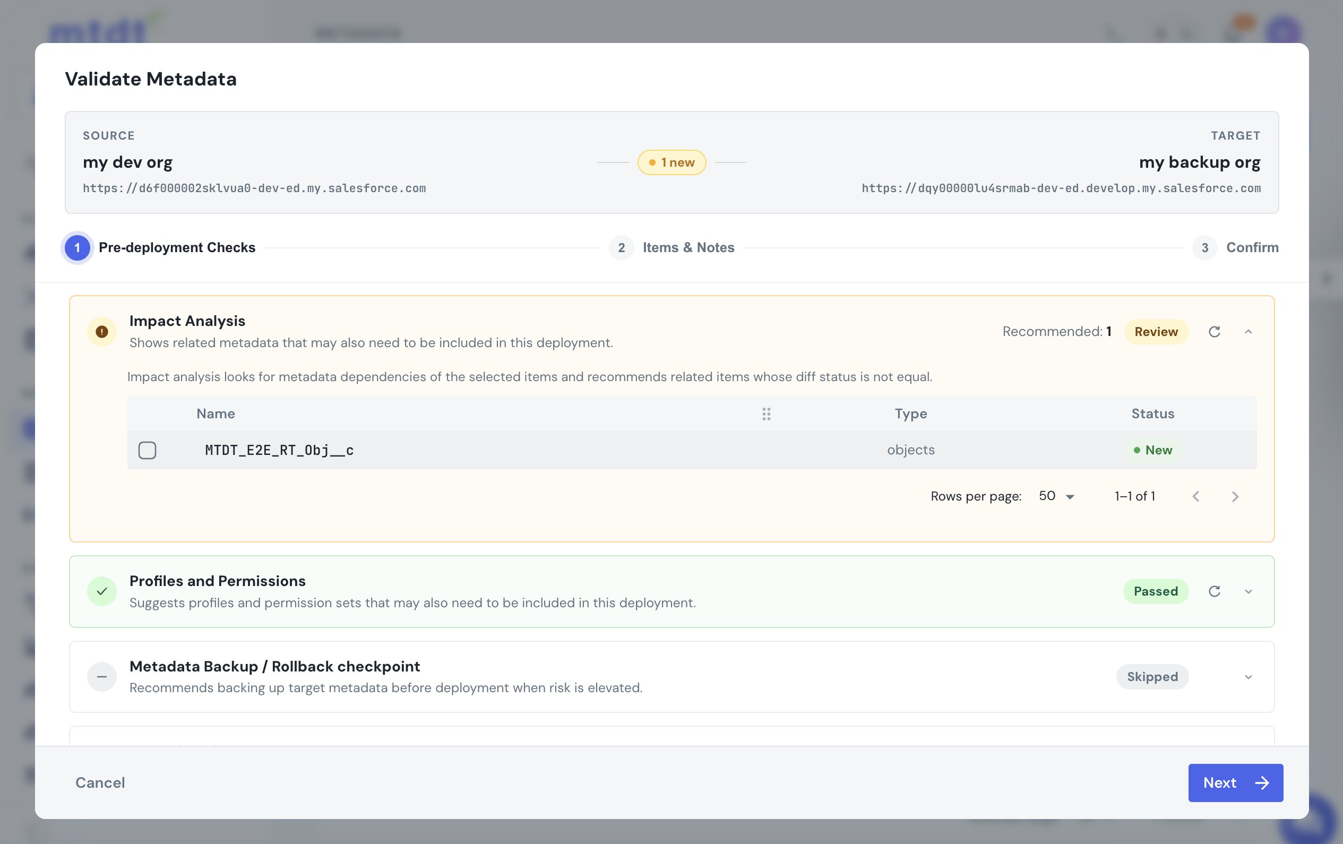Go to step 3 Confirm

click(1235, 248)
